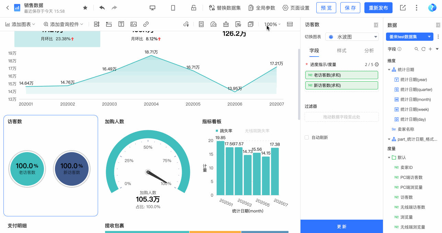Switch to mobile layout icon
442x233 pixels.
click(x=173, y=8)
